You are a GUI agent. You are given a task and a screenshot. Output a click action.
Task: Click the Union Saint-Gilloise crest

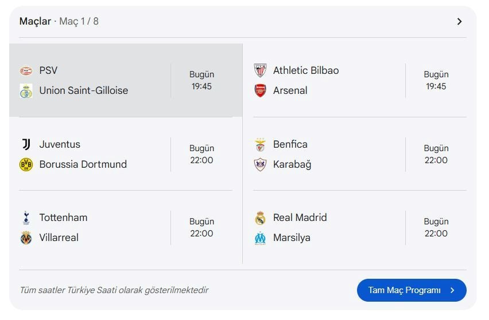pyautogui.click(x=26, y=91)
